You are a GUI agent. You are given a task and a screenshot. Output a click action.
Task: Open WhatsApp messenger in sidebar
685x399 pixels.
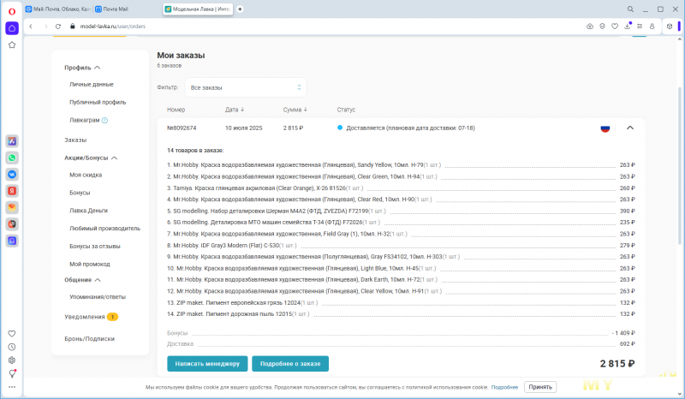[12, 158]
